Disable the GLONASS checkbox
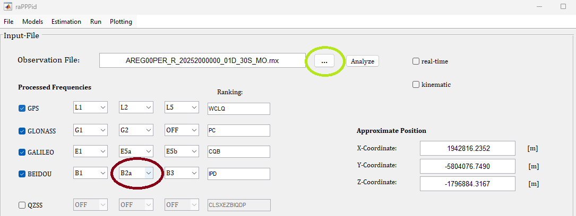 pos(22,131)
